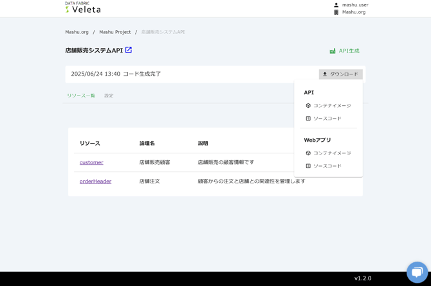
Task: Click the 店舗販売システムAPI breadcrumb item
Action: click(163, 32)
